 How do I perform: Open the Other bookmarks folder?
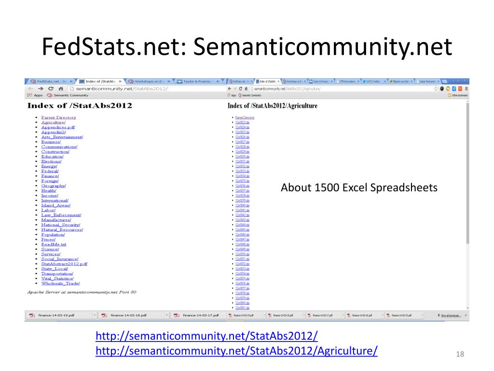(458, 95)
